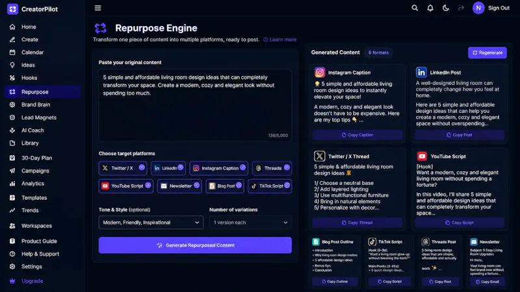
Task: Toggle the YouTube Script platform chip
Action: pyautogui.click(x=126, y=186)
